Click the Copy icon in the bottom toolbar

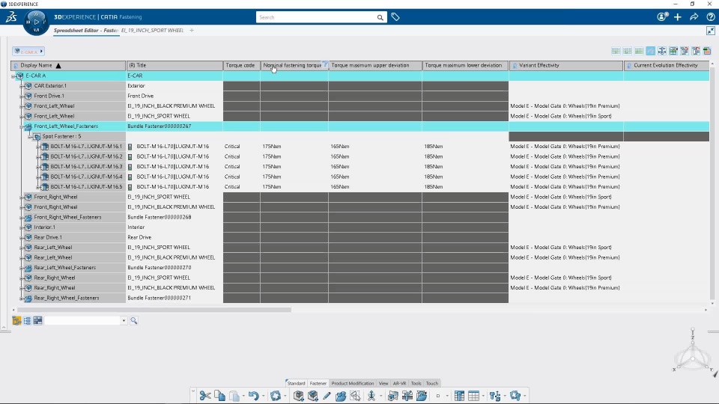point(219,396)
